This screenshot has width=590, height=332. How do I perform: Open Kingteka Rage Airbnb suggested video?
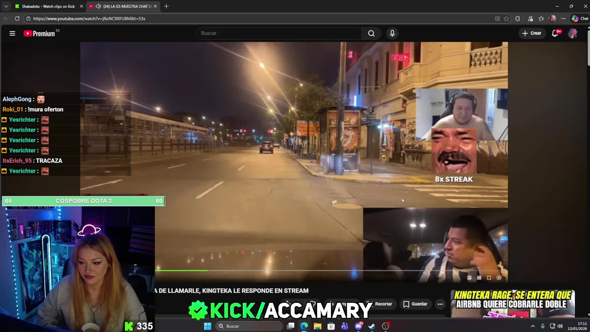click(513, 303)
